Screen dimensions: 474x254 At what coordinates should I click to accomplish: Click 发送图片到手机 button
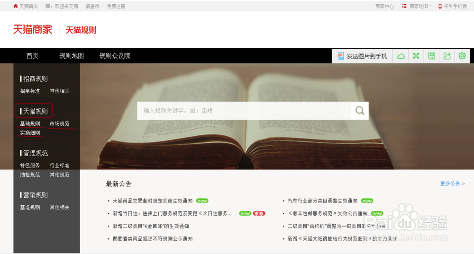[362, 56]
